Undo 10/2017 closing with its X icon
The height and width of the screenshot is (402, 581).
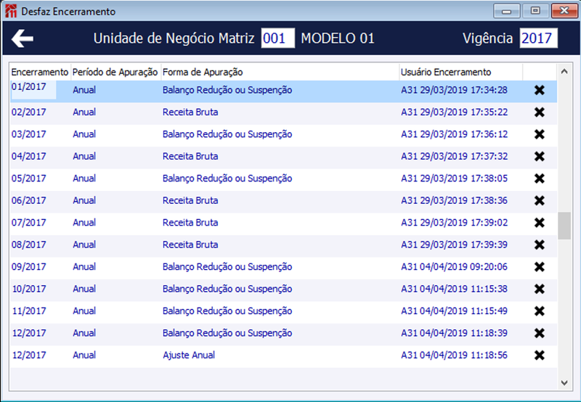click(x=540, y=289)
